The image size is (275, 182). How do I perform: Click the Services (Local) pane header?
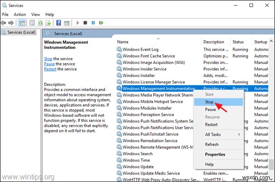coord(68,33)
